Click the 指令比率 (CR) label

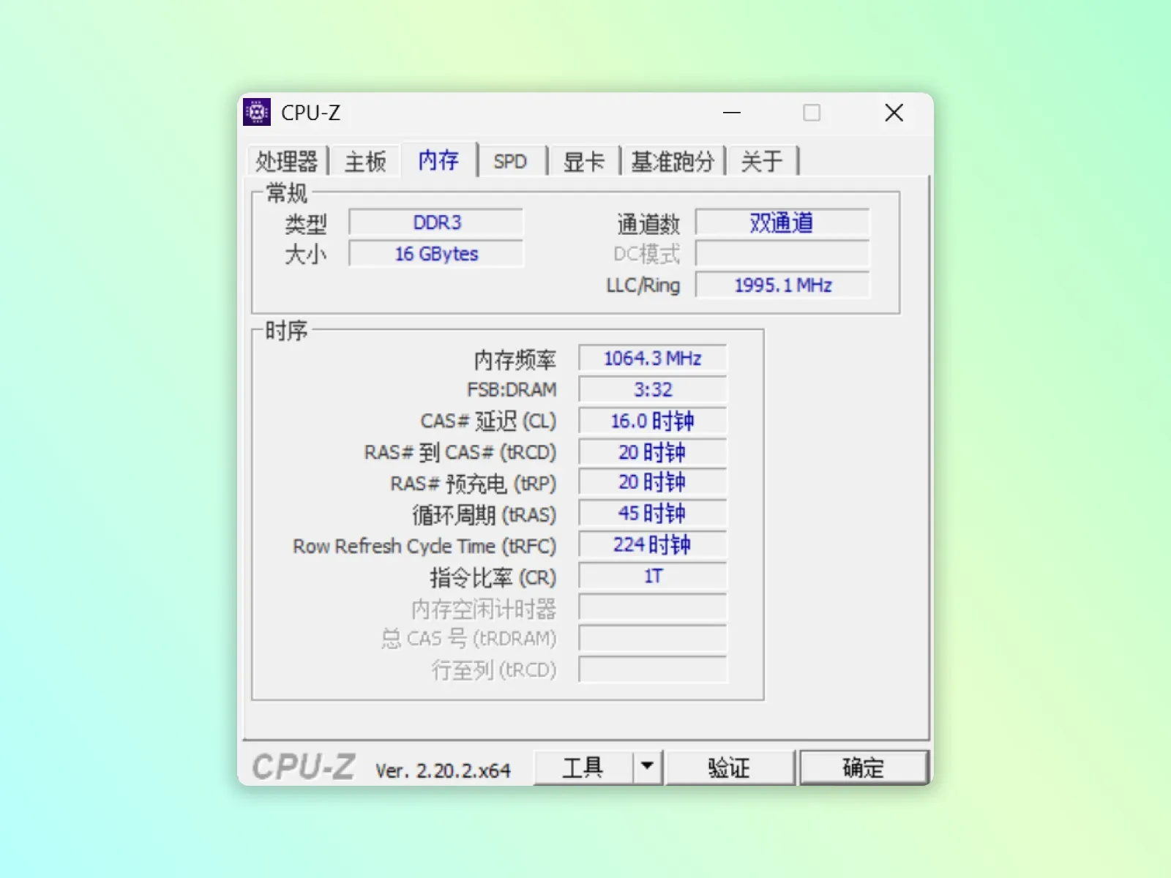click(x=493, y=578)
